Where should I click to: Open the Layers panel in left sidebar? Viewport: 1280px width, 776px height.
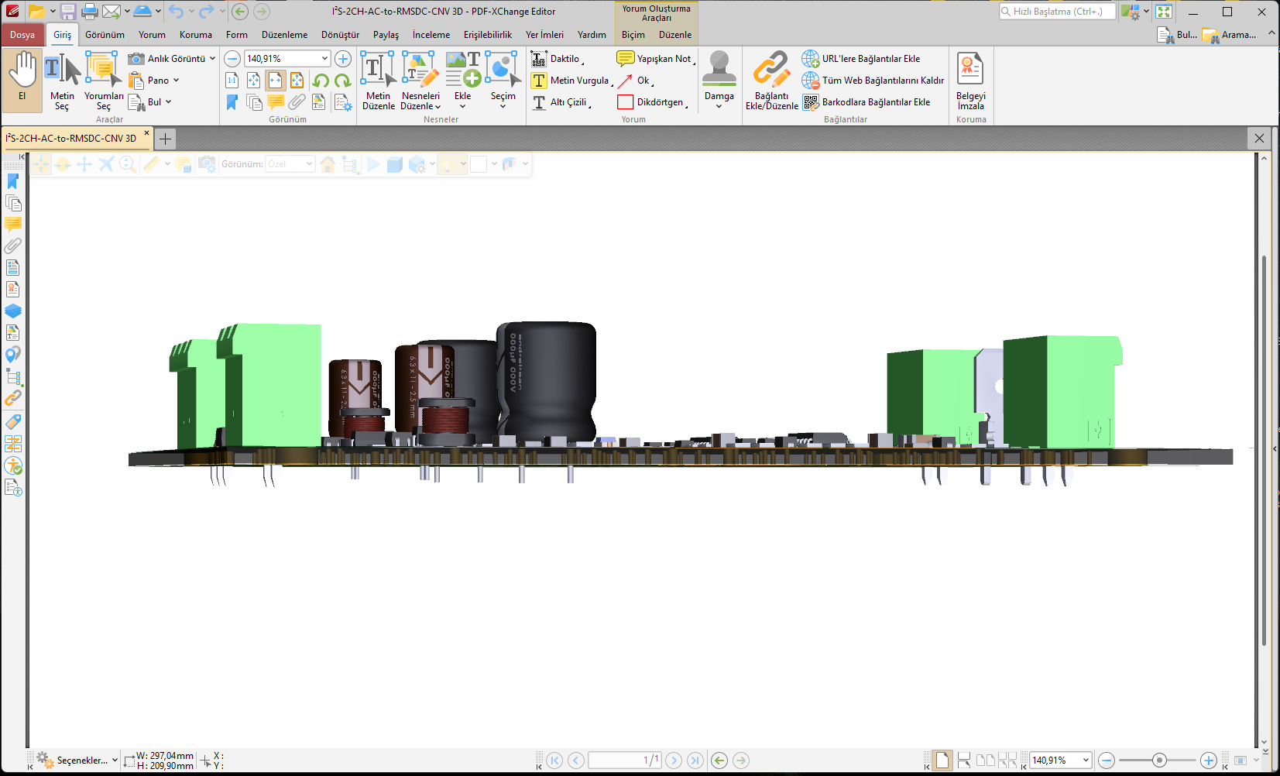tap(13, 311)
